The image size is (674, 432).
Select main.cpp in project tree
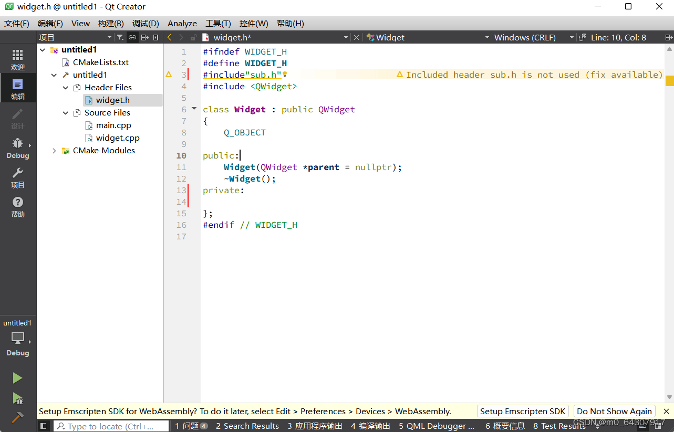coord(113,125)
